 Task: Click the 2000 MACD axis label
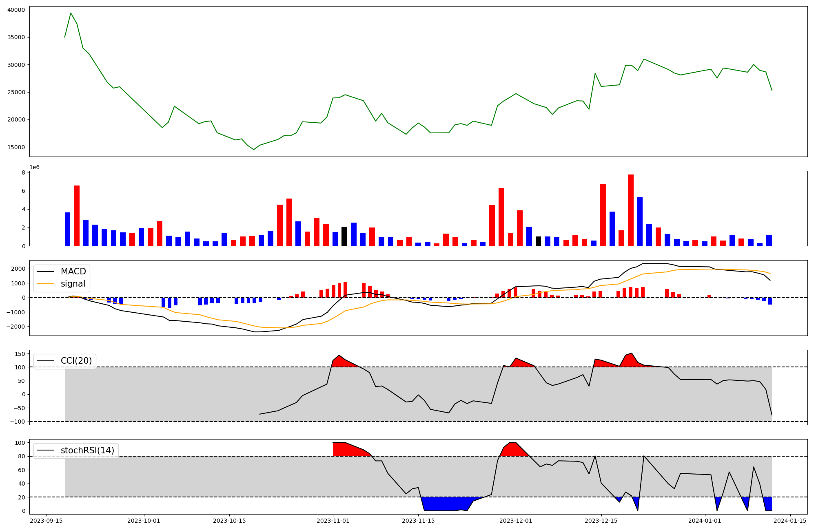tap(19, 269)
